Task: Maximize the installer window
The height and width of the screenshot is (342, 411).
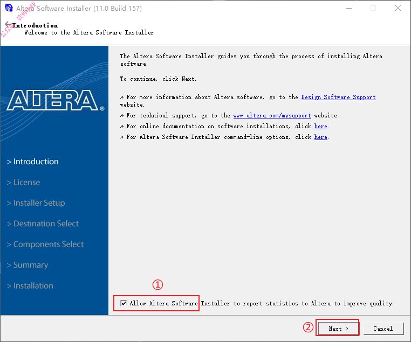Action: point(373,9)
